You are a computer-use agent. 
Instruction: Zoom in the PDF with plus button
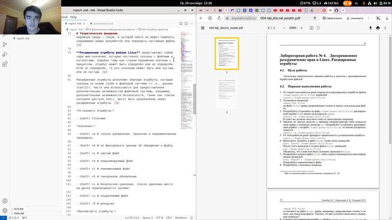(x=301, y=28)
